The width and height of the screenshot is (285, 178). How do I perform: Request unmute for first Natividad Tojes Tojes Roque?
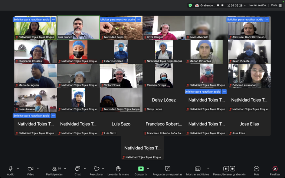32,20
